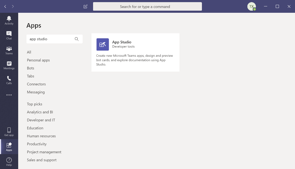
Task: Open the Top picks category
Action: [35, 104]
